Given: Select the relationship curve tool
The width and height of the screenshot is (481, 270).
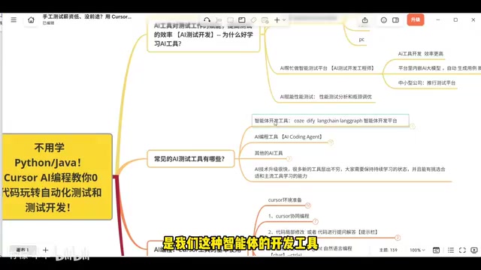Looking at the screenshot, I should (x=207, y=20).
